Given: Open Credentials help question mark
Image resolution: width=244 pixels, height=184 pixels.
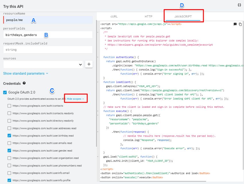Looking at the screenshot, I should pos(24,83).
